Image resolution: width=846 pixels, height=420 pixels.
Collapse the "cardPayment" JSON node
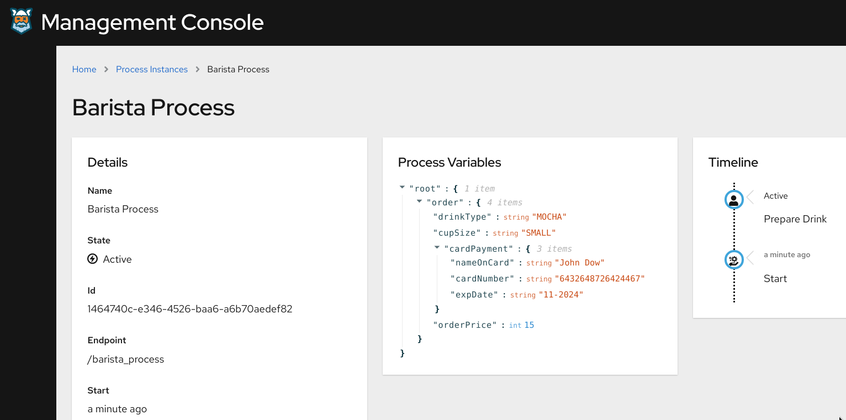(437, 248)
